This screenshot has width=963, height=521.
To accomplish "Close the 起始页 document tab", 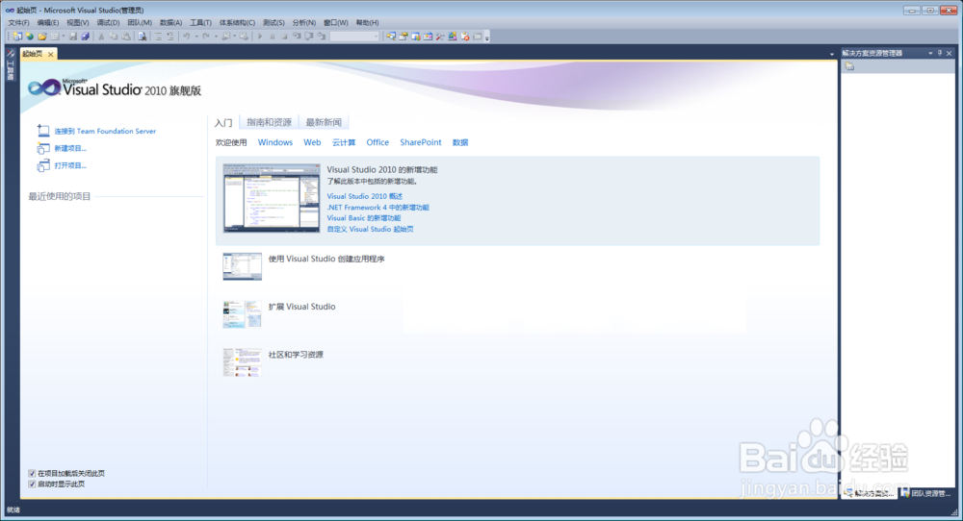I will tap(50, 54).
